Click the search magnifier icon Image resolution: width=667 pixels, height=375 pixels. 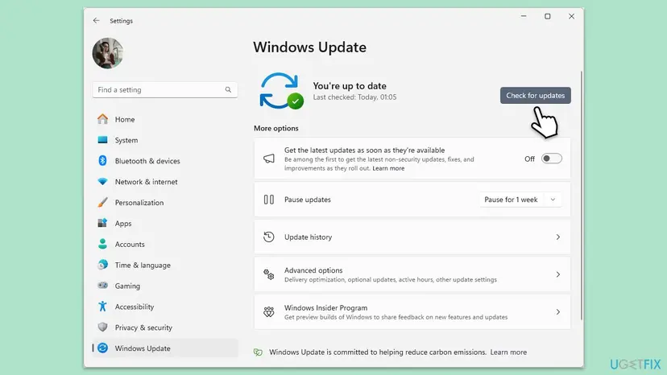click(x=228, y=89)
